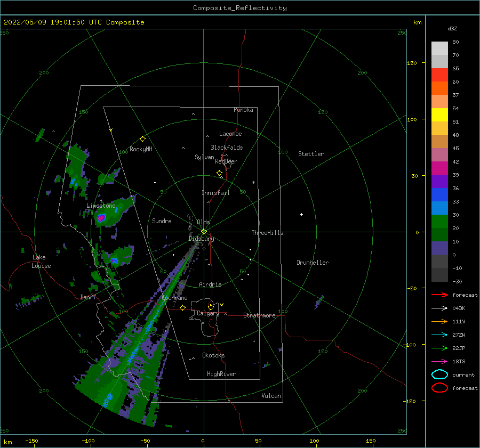
Task: Click the small purple echo south of Drumheller
Action: coord(319,302)
